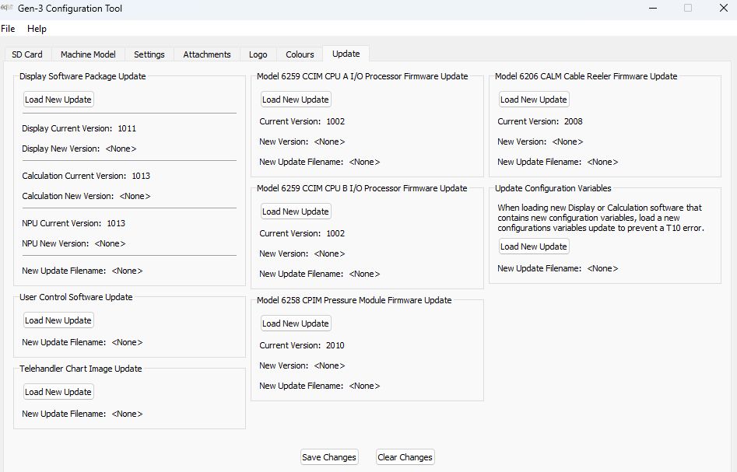Image resolution: width=737 pixels, height=472 pixels.
Task: Go to the Attachments tab
Action: pos(207,54)
